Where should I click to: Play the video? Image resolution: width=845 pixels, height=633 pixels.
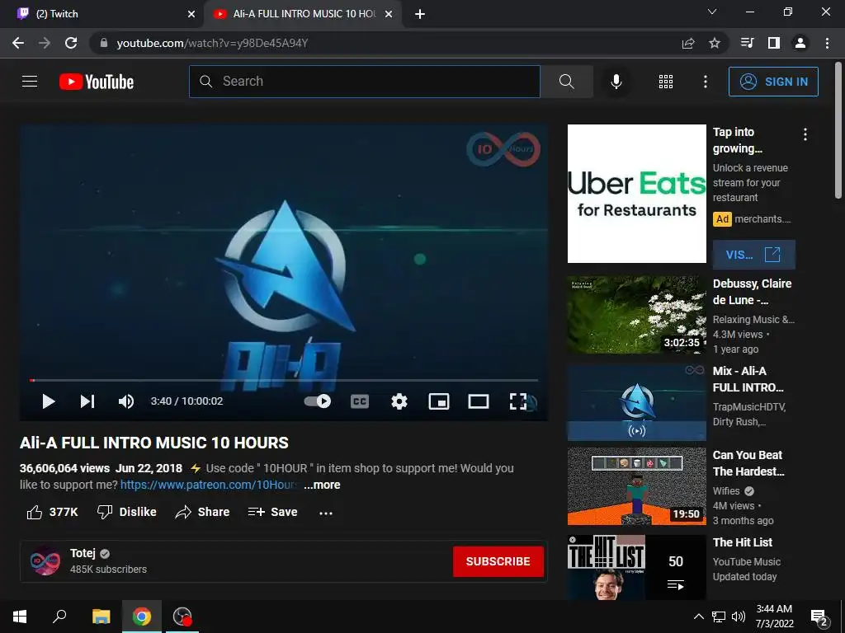49,401
